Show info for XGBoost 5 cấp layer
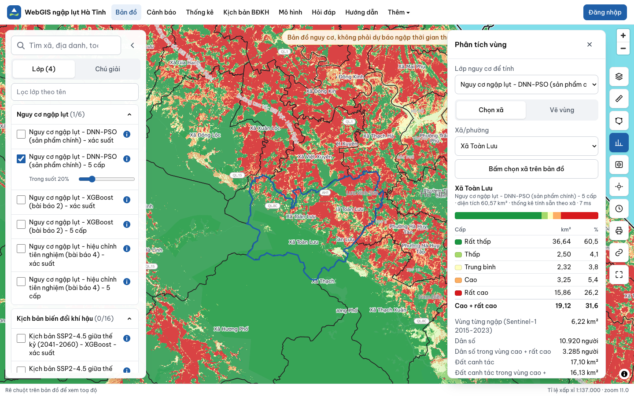Screen dimensions: 634x396 point(127,224)
